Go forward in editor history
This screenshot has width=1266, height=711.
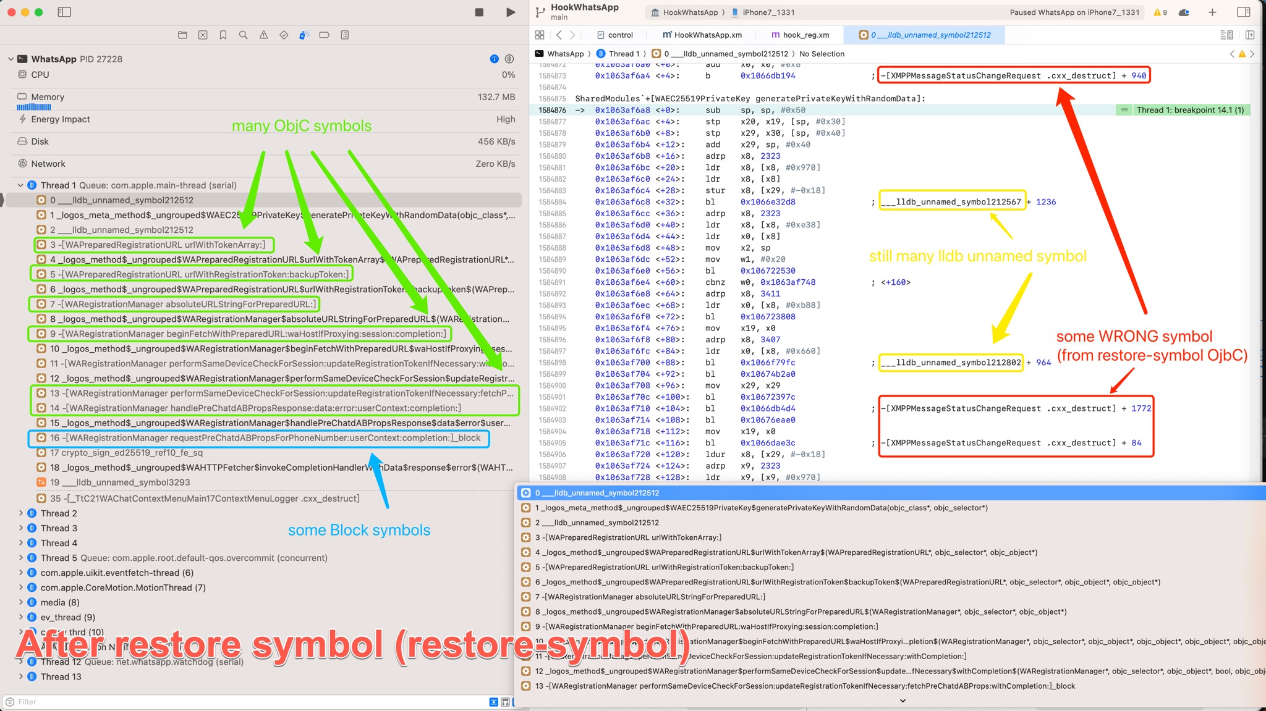[572, 35]
